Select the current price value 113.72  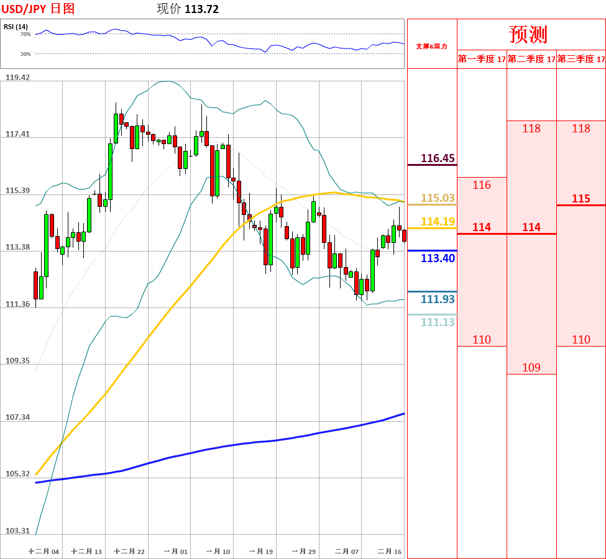[x=202, y=9]
